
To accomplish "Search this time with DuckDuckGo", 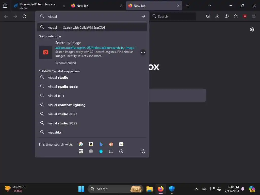I will click(111, 144).
